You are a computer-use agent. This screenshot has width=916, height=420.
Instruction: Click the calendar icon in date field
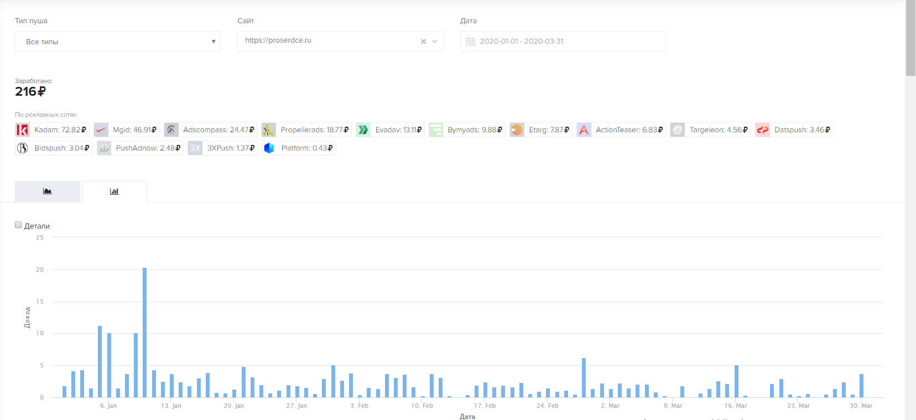(471, 42)
